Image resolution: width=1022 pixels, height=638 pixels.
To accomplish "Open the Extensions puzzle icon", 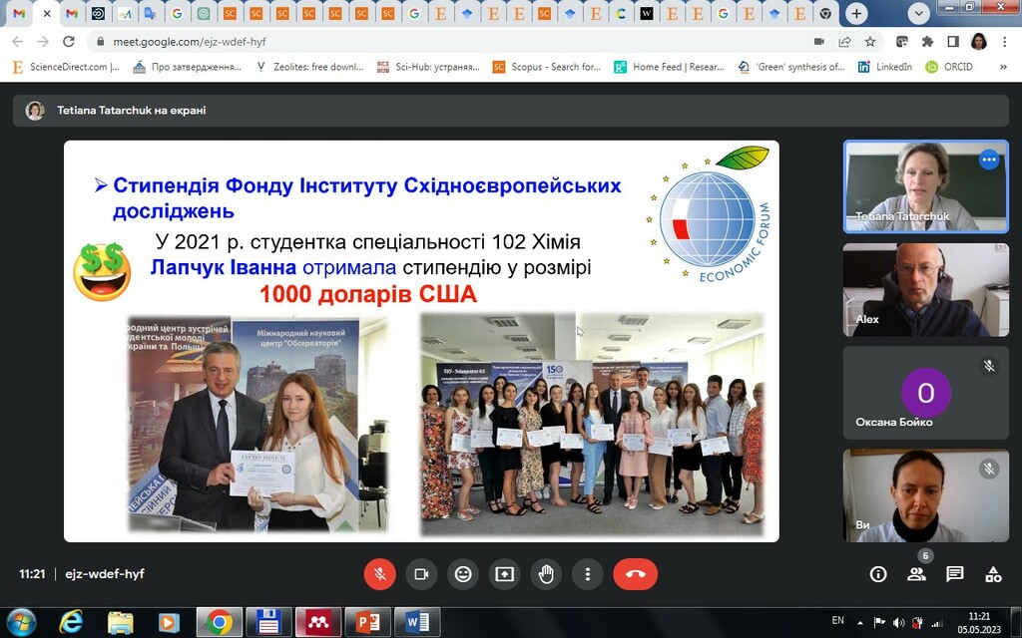I will [x=927, y=42].
